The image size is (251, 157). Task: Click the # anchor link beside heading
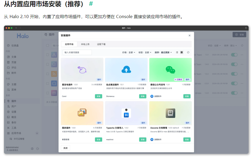[91, 4]
